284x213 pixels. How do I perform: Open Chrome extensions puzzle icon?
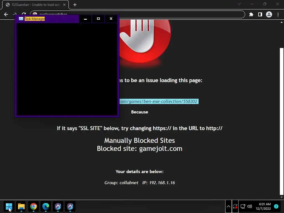tap(251, 14)
